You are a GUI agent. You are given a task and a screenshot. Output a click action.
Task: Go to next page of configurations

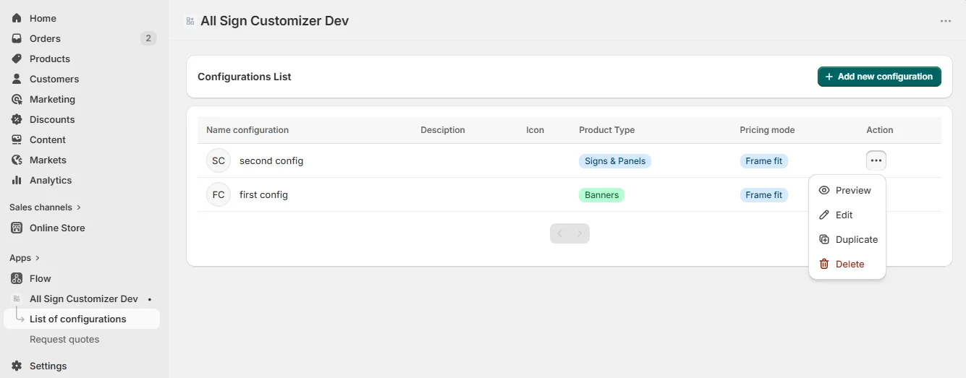[580, 233]
